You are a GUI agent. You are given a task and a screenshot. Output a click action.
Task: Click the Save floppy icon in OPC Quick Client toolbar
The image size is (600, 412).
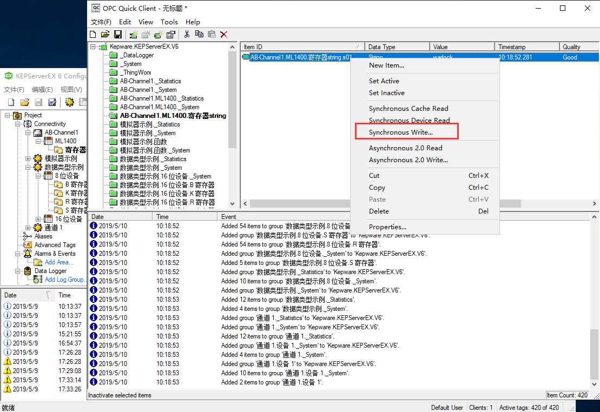(x=118, y=35)
